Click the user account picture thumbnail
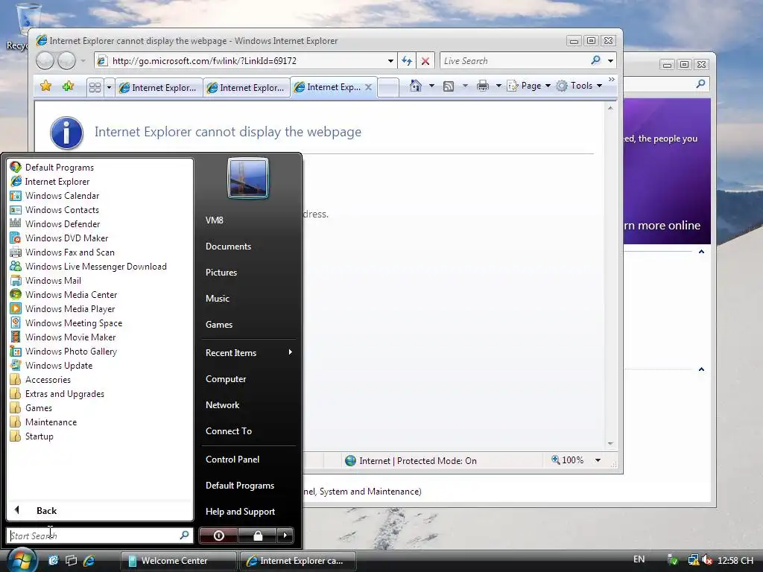This screenshot has height=572, width=763. point(248,178)
